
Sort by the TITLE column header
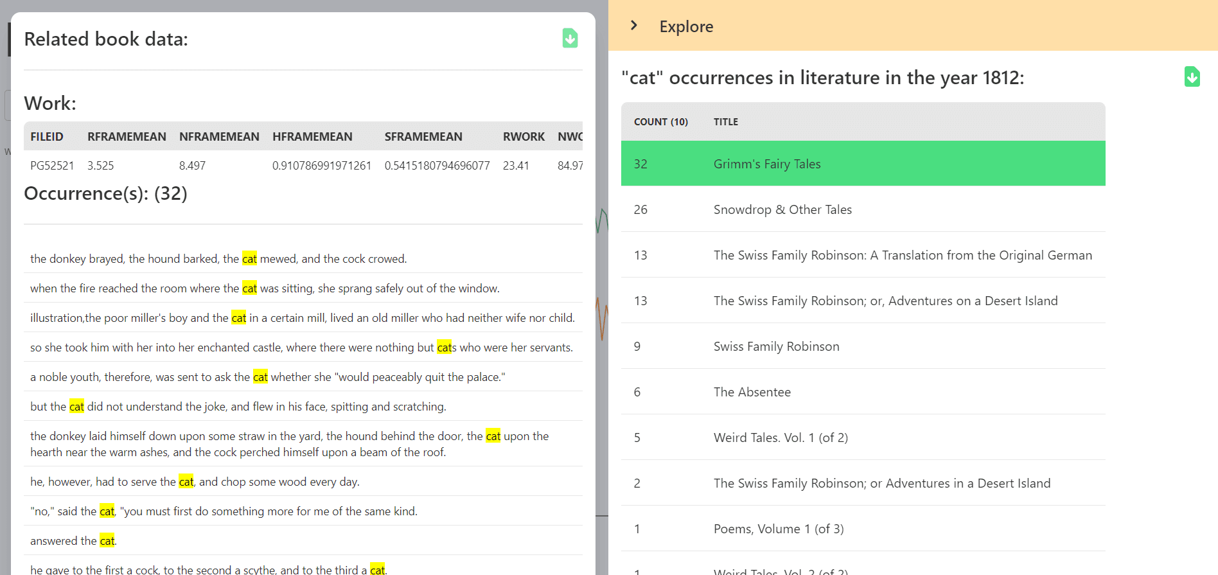[725, 122]
